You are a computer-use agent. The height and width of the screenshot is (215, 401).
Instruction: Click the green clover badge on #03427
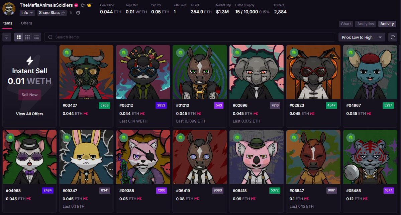pos(67,53)
